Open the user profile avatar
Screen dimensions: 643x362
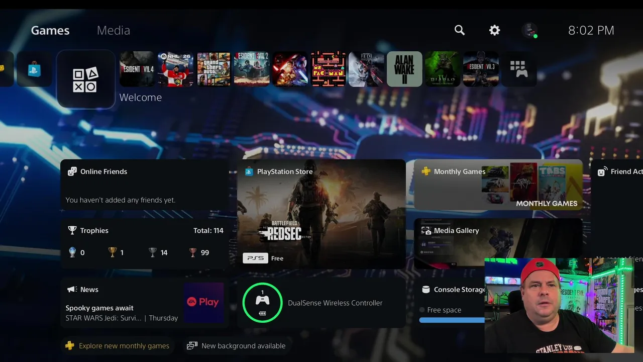click(x=529, y=30)
